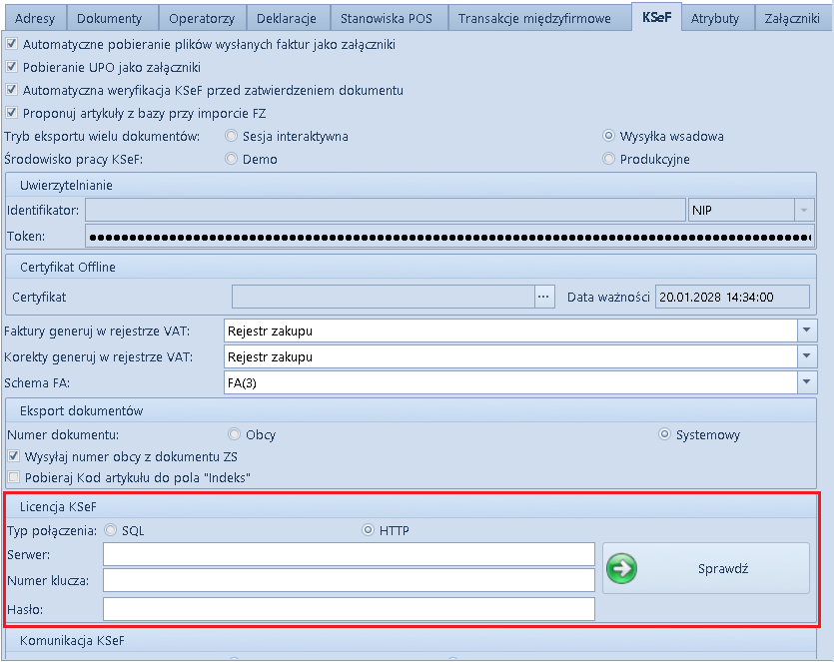Click the Sprawdź button
Viewport: 834px width, 662px height.
click(x=706, y=568)
